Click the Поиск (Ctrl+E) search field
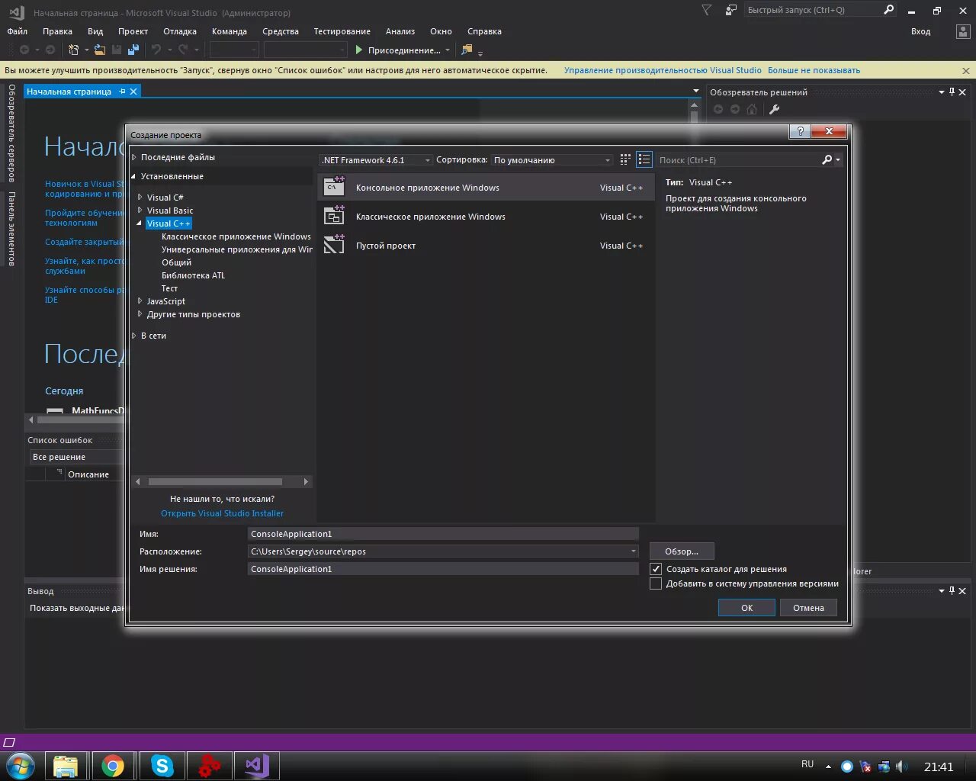Screen dimensions: 976x781 [738, 160]
